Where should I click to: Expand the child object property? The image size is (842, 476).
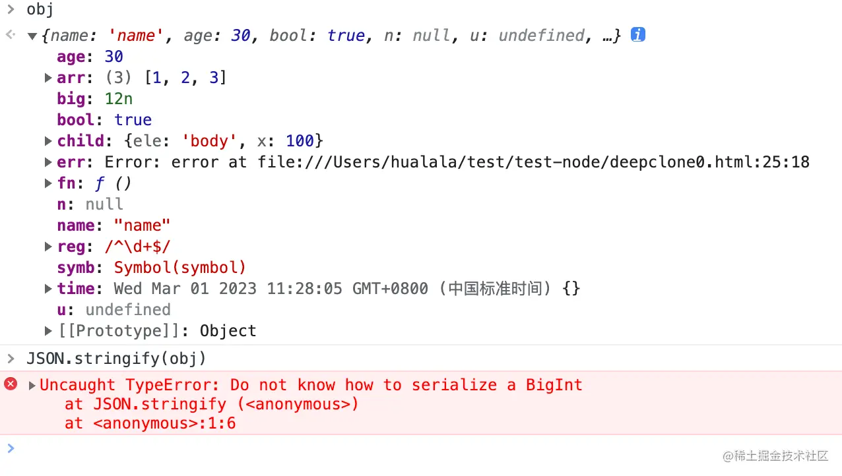pyautogui.click(x=48, y=141)
